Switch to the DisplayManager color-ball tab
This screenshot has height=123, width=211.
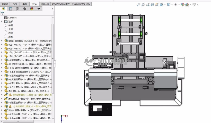pyautogui.click(x=32, y=9)
